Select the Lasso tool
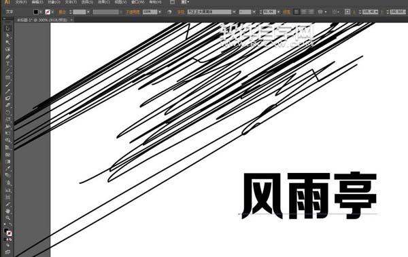The width and height of the screenshot is (408, 257). pos(8,50)
